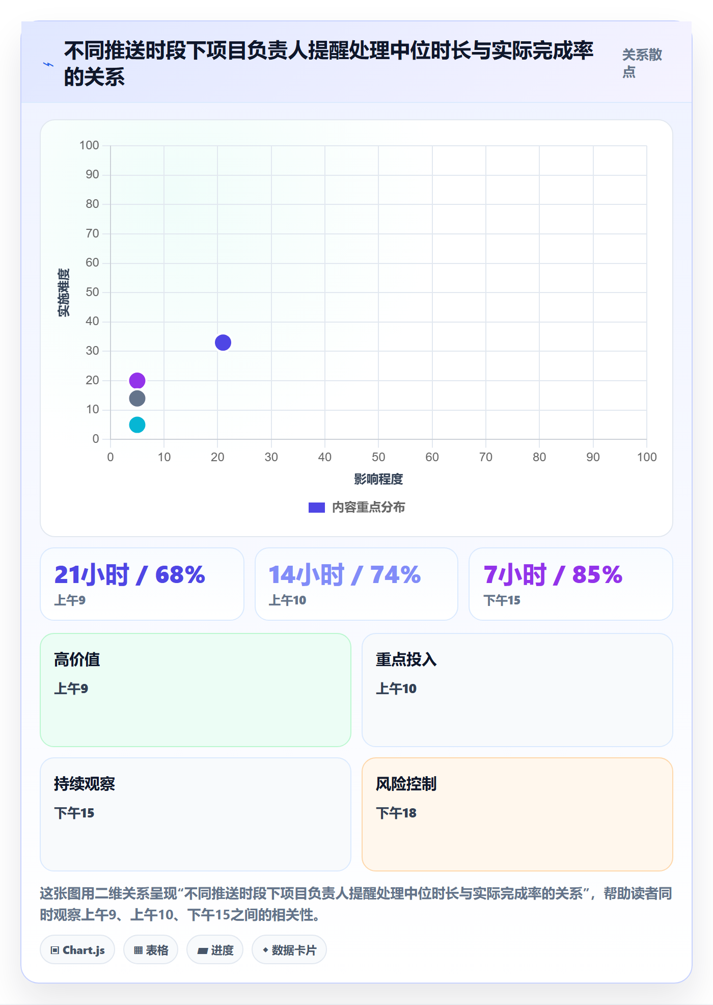Click the 下午15 label under 7小时
This screenshot has width=713, height=1005.
(x=502, y=600)
